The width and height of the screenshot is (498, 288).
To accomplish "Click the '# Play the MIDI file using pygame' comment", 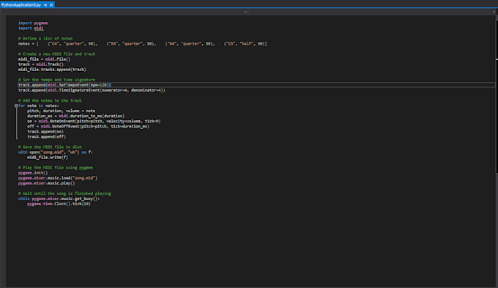I will click(x=56, y=168).
